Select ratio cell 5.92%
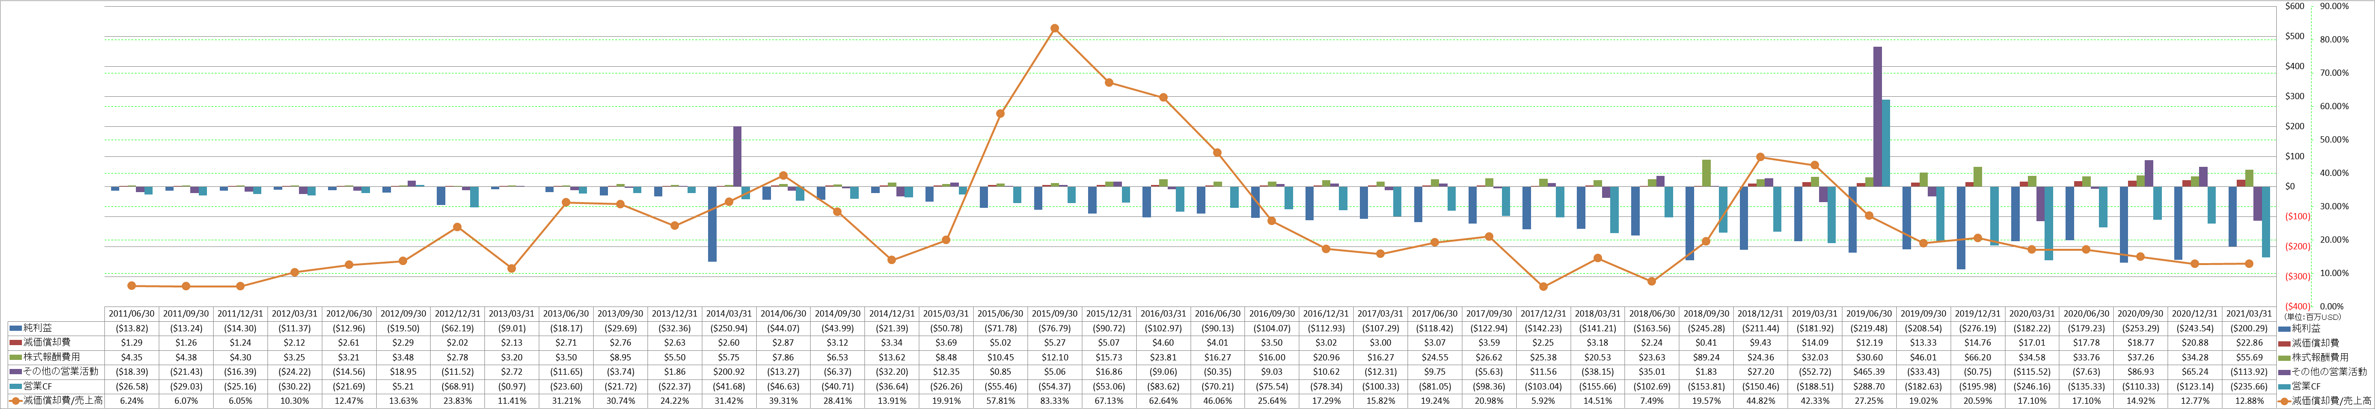2375x409 pixels. coord(1542,402)
